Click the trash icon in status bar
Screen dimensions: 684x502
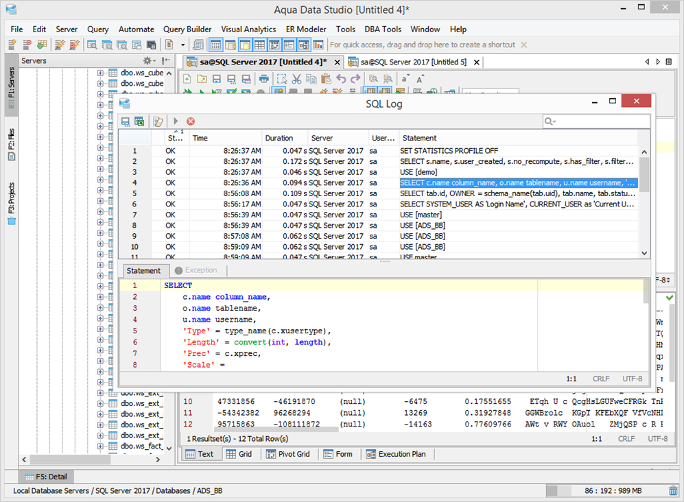coord(674,491)
